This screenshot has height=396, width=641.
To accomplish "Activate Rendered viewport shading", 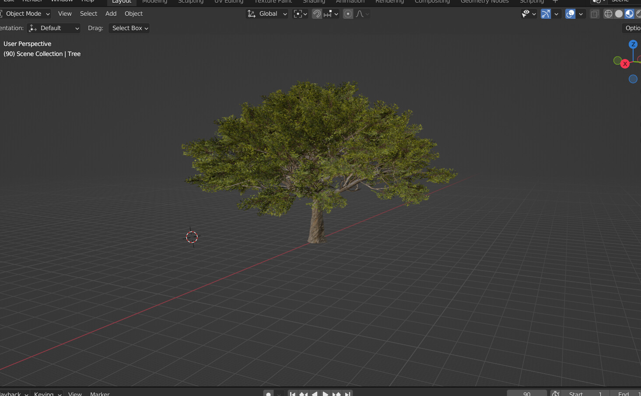I will click(x=639, y=14).
